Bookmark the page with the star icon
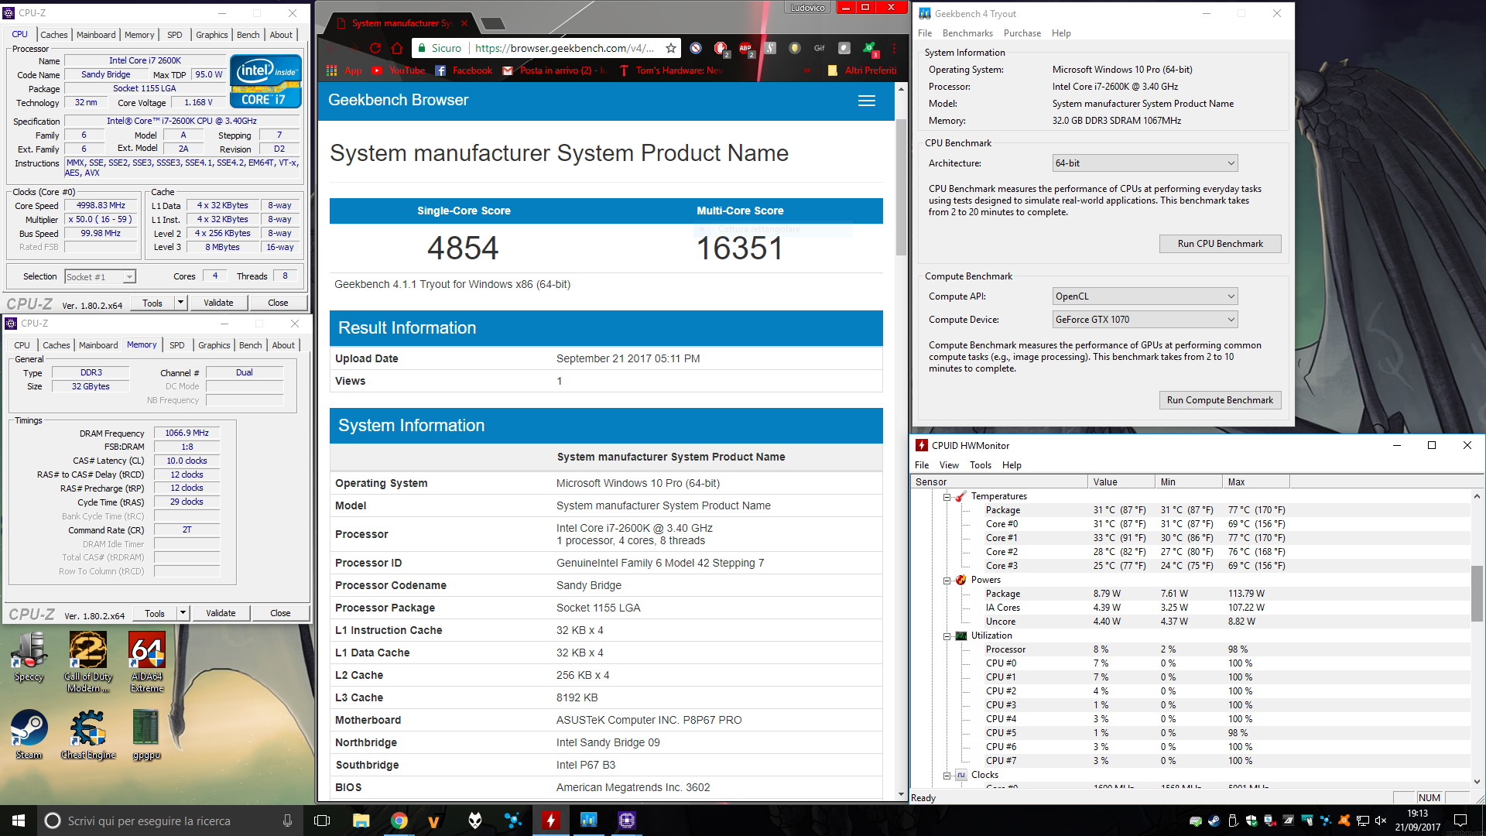This screenshot has width=1486, height=836. (671, 48)
